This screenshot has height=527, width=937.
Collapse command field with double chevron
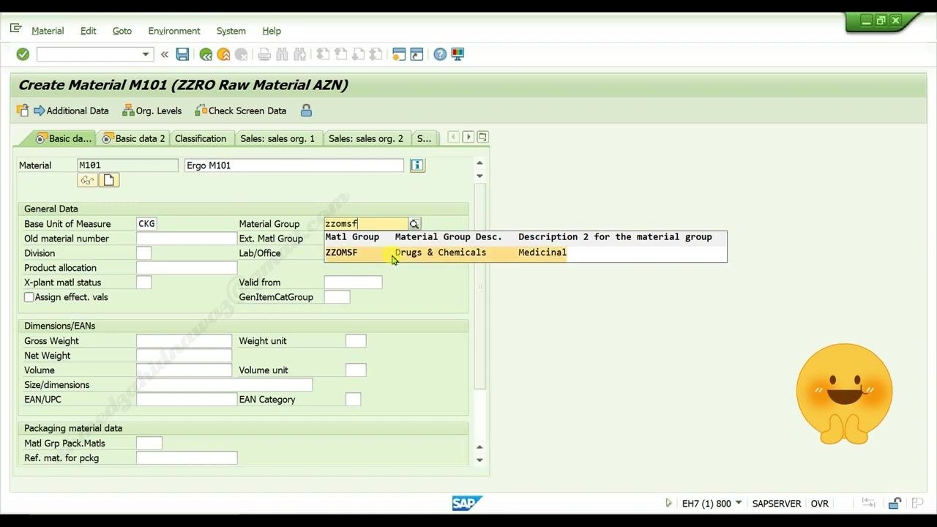[165, 54]
